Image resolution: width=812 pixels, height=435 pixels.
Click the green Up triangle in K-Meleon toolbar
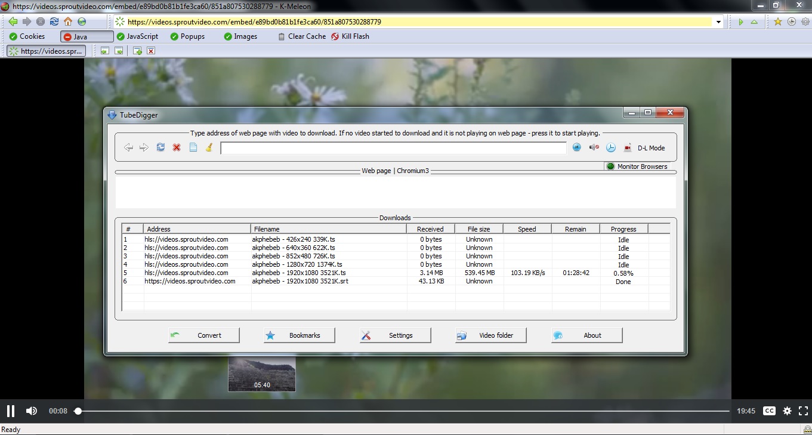pos(755,22)
